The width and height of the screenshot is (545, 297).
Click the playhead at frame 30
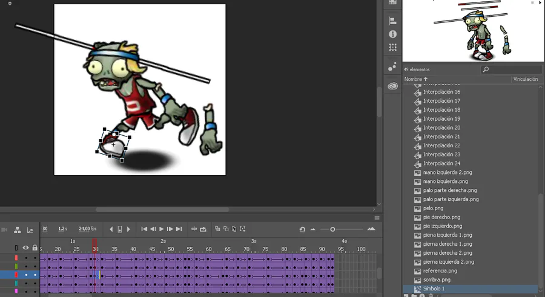(94, 246)
